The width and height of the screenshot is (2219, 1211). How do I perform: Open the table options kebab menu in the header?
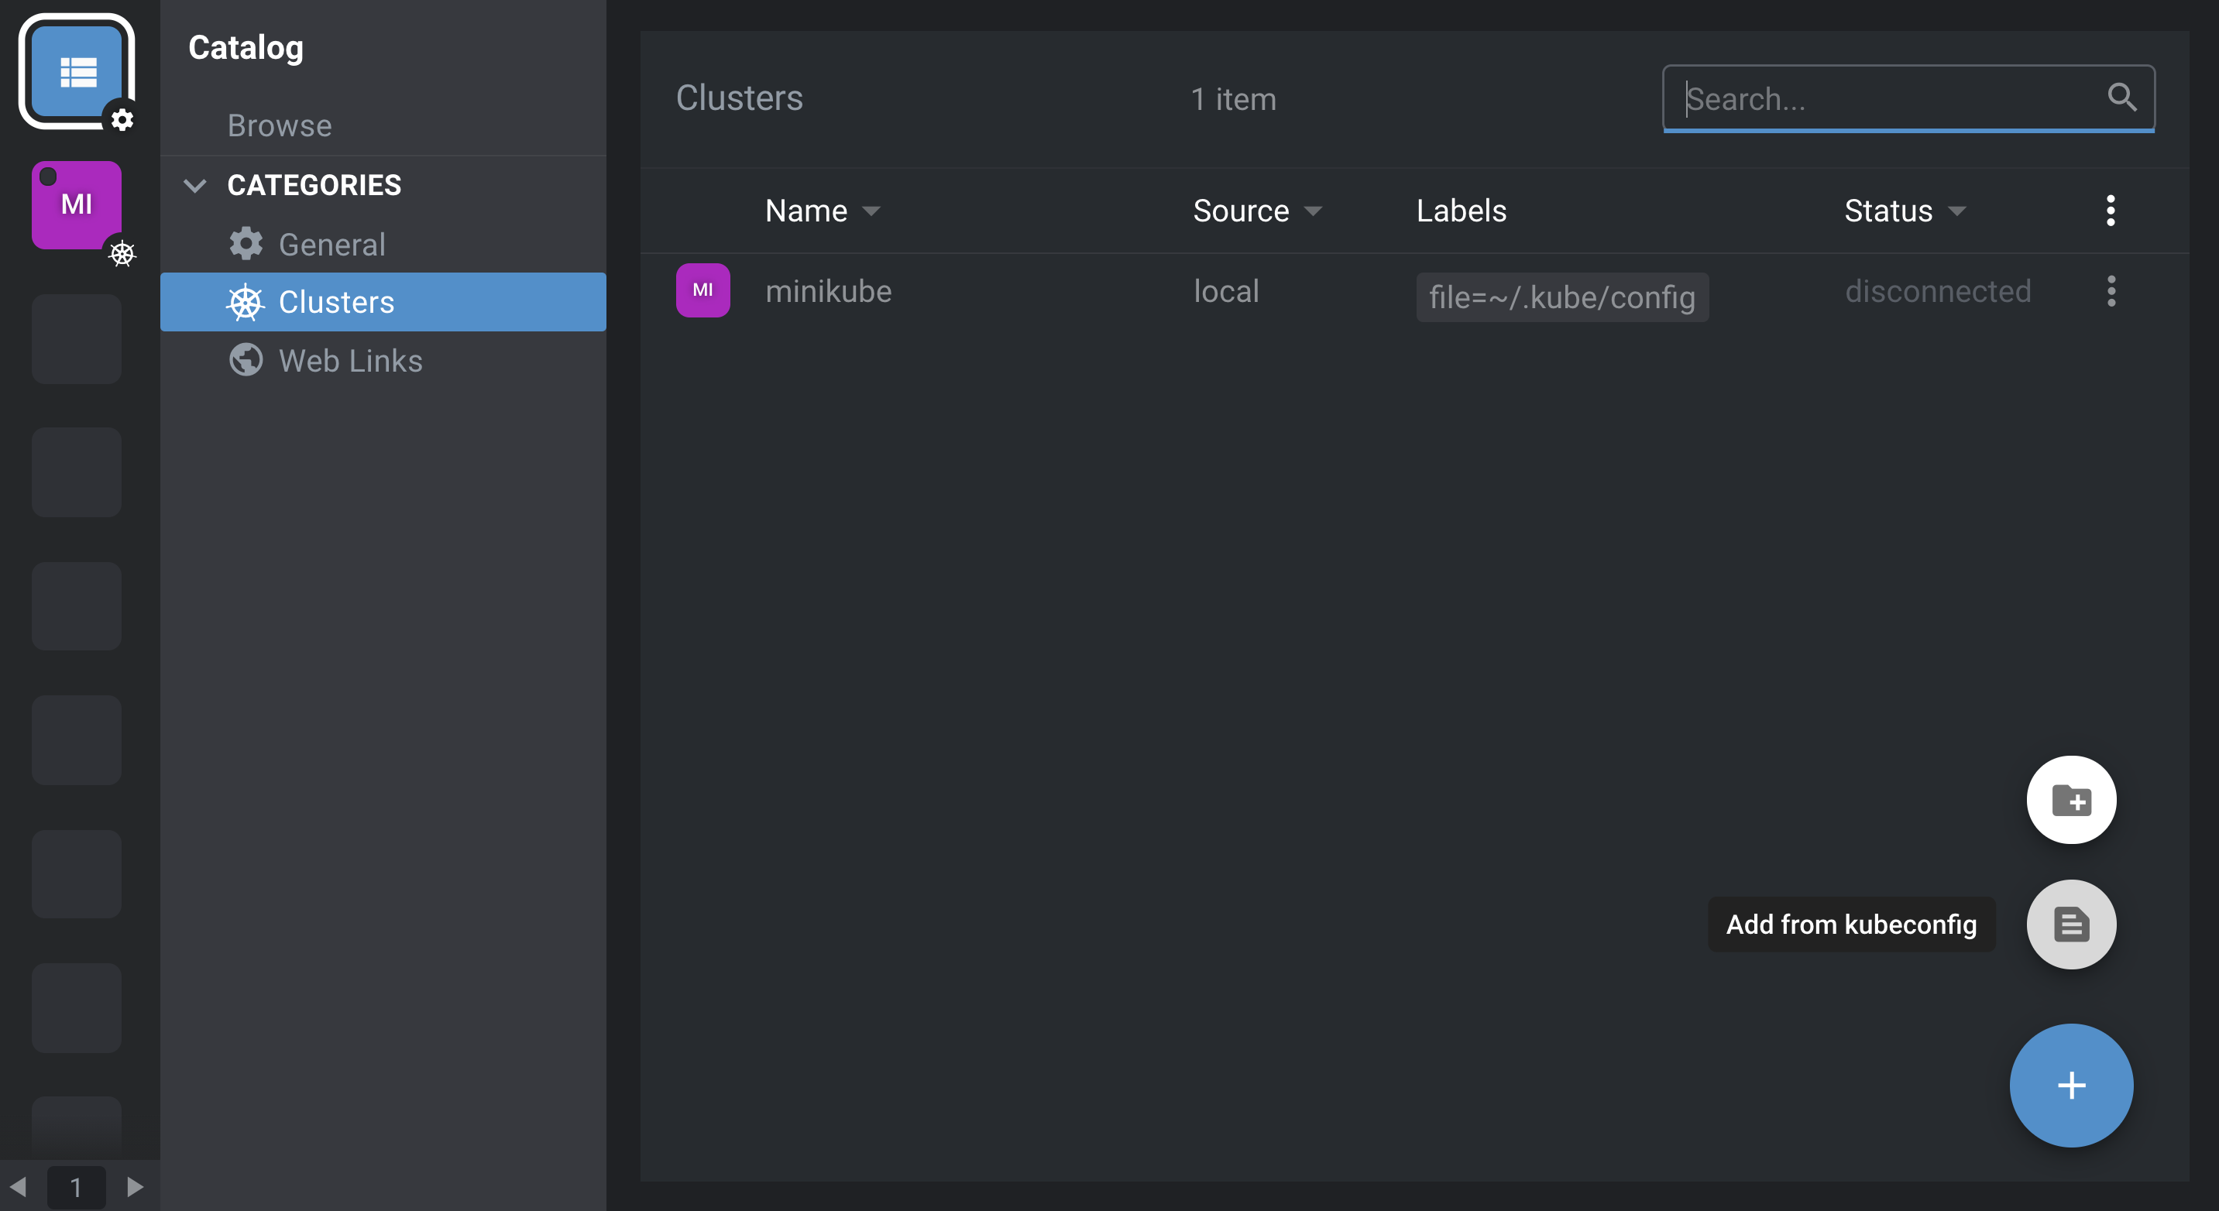tap(2111, 209)
